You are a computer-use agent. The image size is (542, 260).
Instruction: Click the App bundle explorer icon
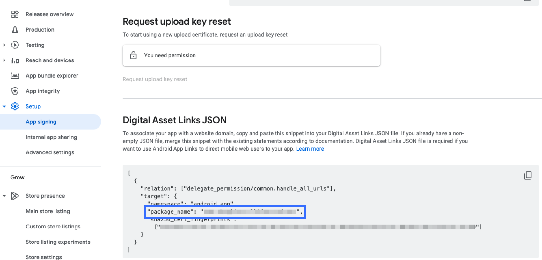15,76
